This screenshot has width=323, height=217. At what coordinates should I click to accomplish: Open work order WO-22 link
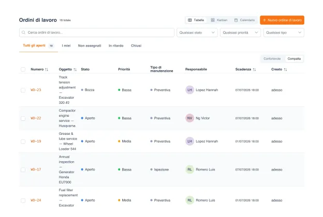pos(36,118)
